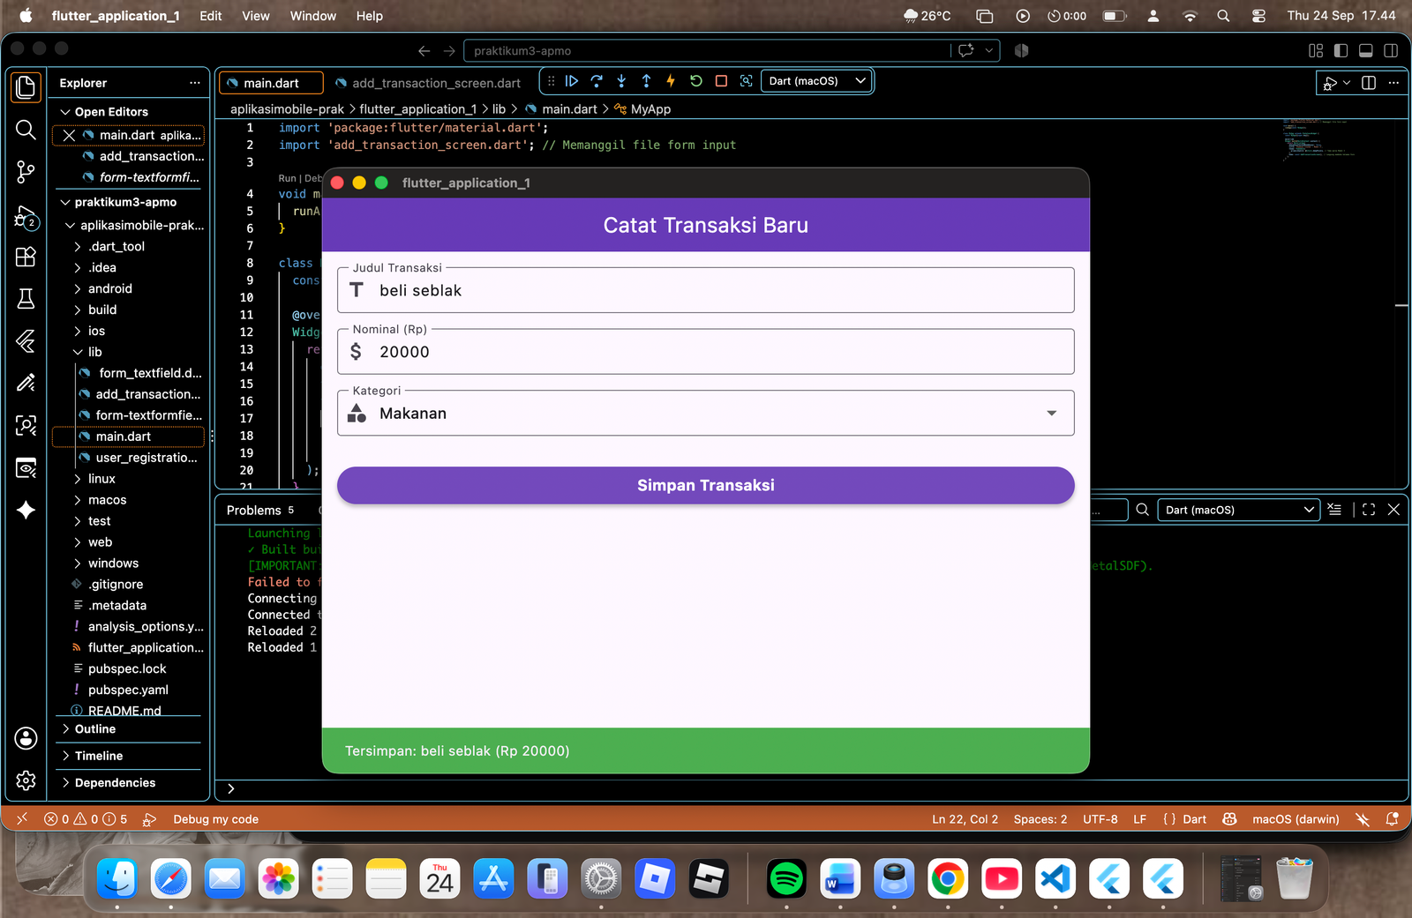
Task: Restart the debug session
Action: pos(695,81)
